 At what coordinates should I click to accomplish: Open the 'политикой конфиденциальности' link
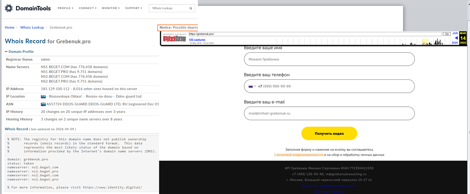click(x=299, y=155)
